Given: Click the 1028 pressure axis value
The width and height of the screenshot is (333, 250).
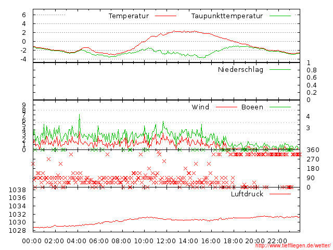Looking at the screenshot, I should coord(17,230).
